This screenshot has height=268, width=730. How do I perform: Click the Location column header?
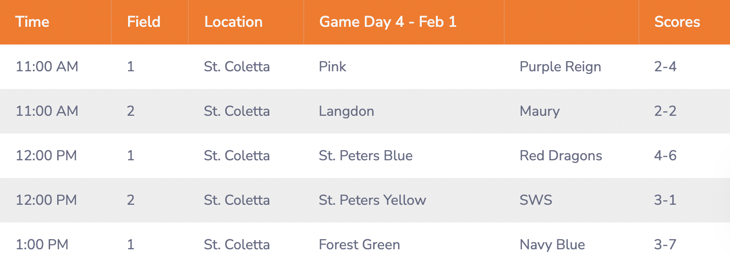click(x=233, y=22)
